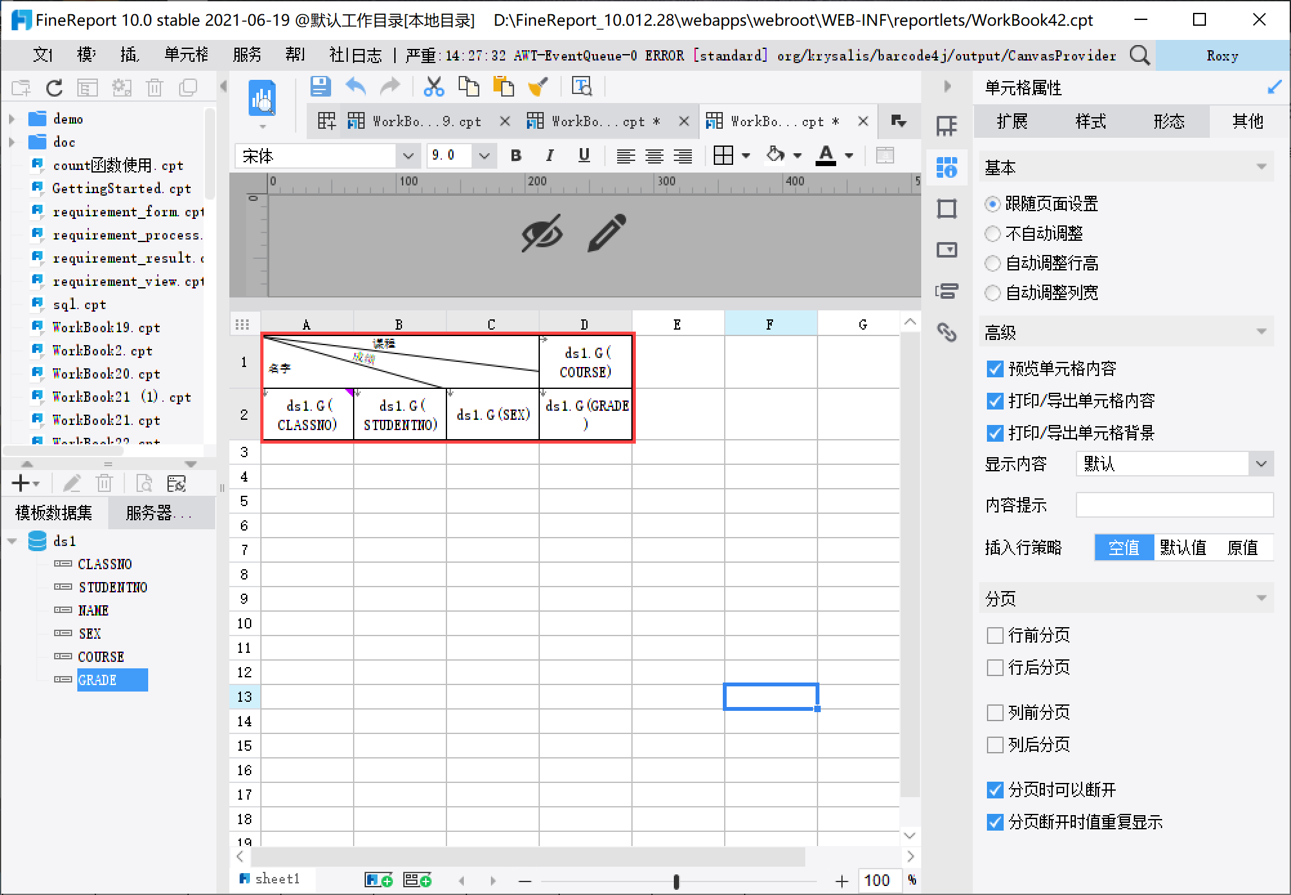Select 默认值 insert row strategy

(1183, 548)
